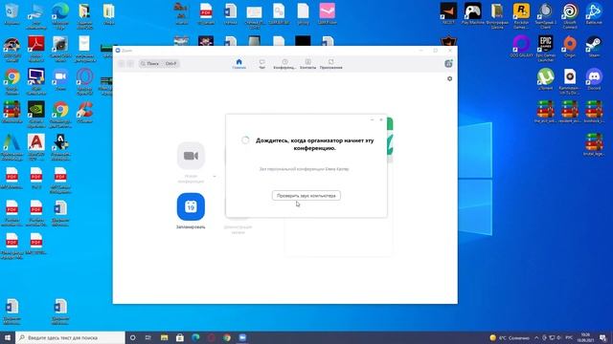
Task: Click the New conference camera button
Action: click(x=191, y=156)
